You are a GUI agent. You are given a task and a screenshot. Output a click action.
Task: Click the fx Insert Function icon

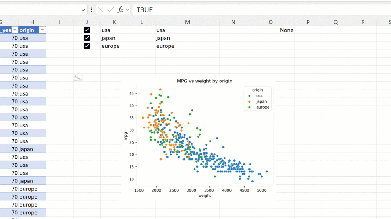120,10
